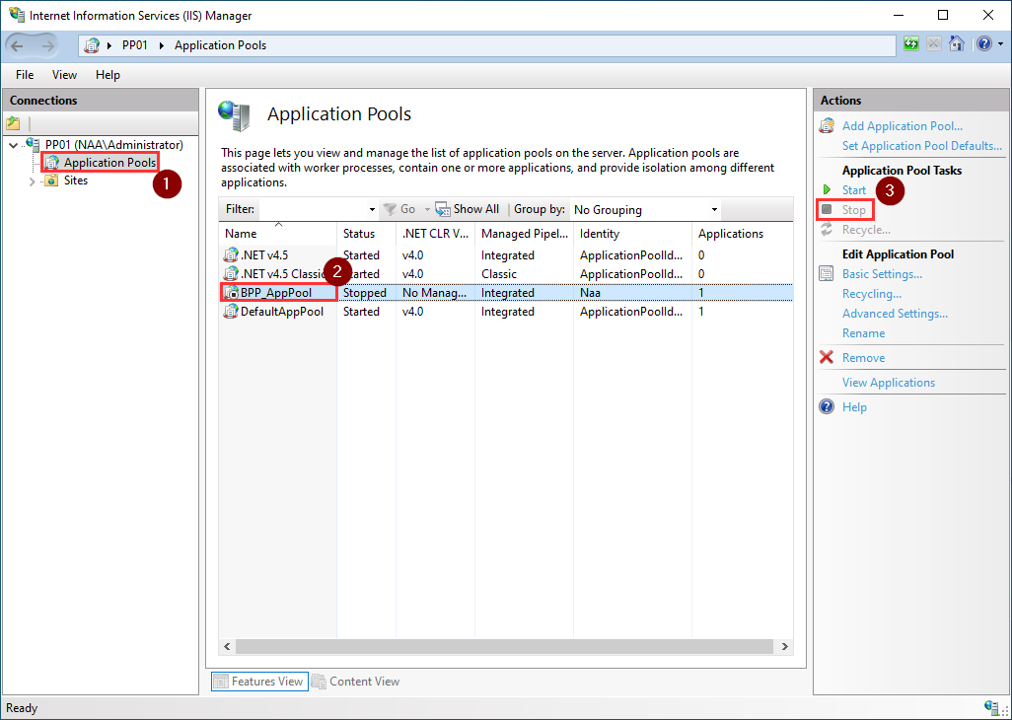
Task: Click the PP01 server node icon
Action: [33, 145]
